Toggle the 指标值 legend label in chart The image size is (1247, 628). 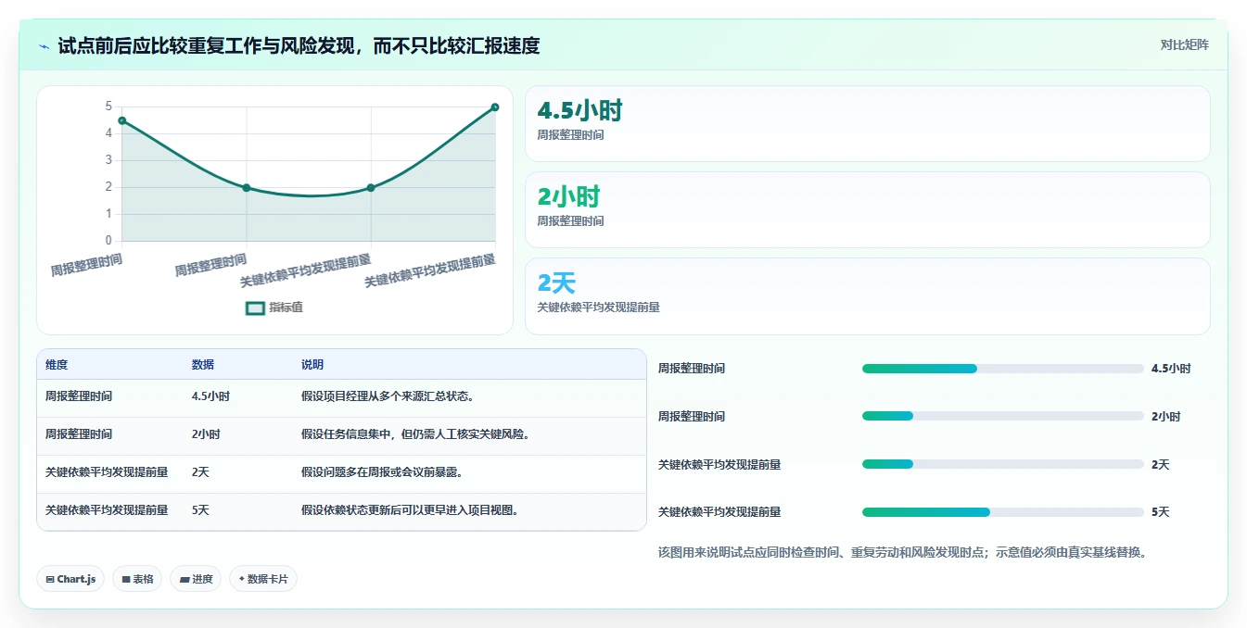(286, 308)
